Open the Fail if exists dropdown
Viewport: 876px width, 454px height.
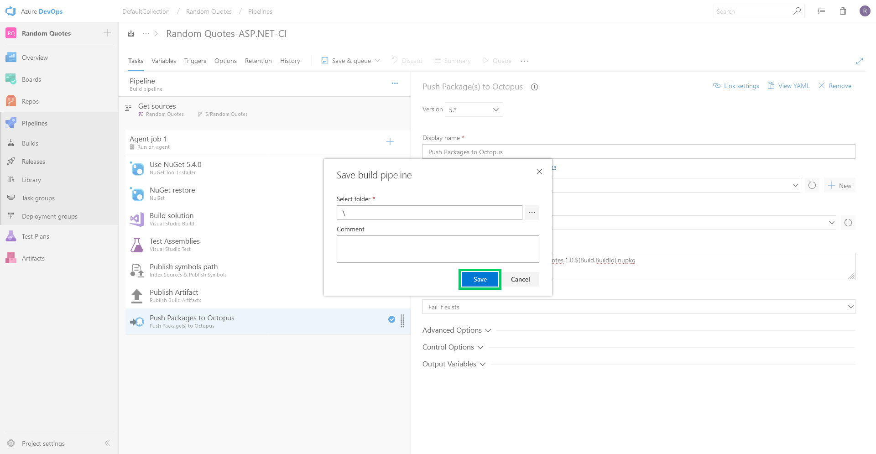tap(639, 307)
